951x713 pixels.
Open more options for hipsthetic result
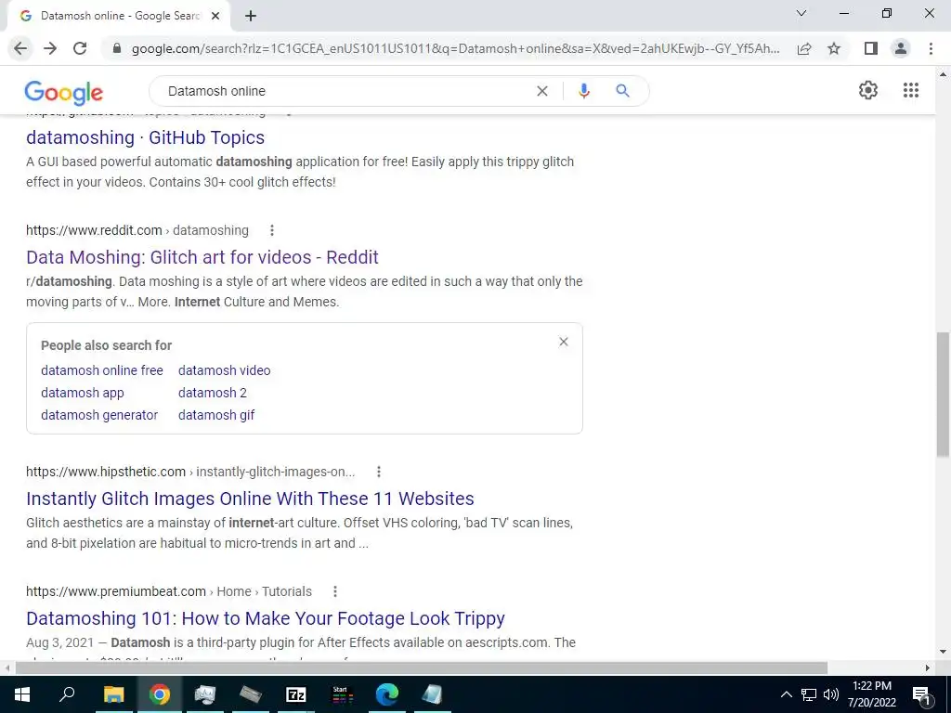click(x=379, y=472)
